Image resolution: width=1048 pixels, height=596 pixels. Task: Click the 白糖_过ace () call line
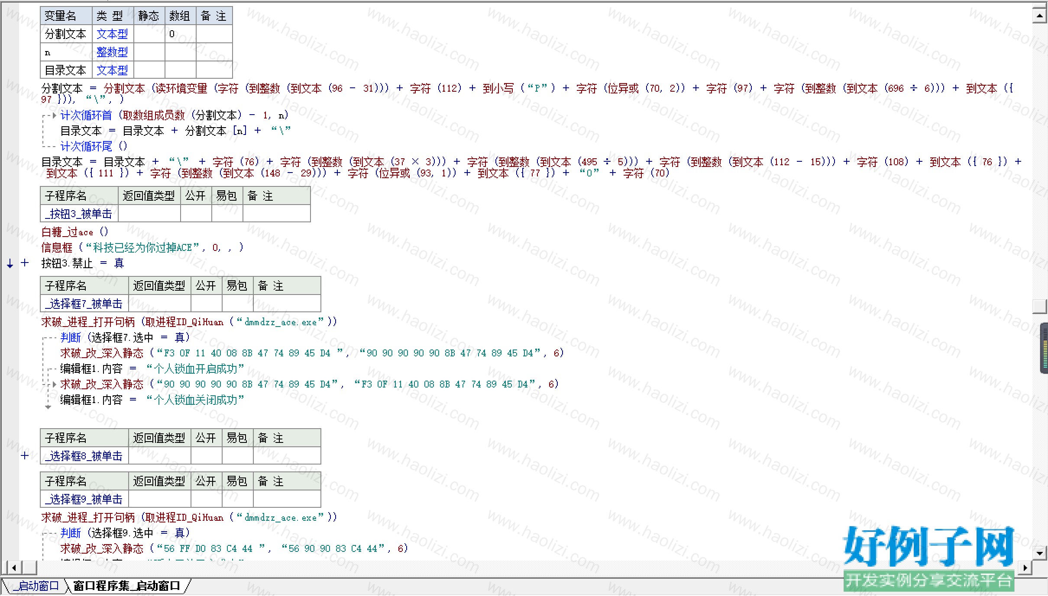click(74, 232)
